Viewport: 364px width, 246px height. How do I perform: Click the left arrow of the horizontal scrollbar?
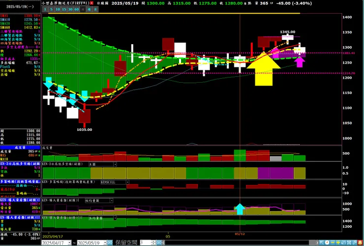[x=164, y=243]
